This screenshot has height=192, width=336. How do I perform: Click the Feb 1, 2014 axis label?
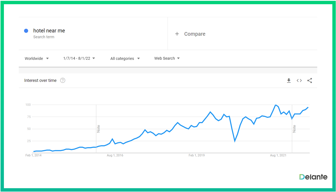coord(33,155)
